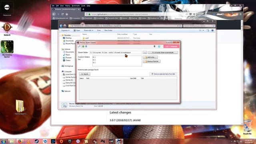Click the Search button for redistributables
This screenshot has height=144, width=256.
84,74
